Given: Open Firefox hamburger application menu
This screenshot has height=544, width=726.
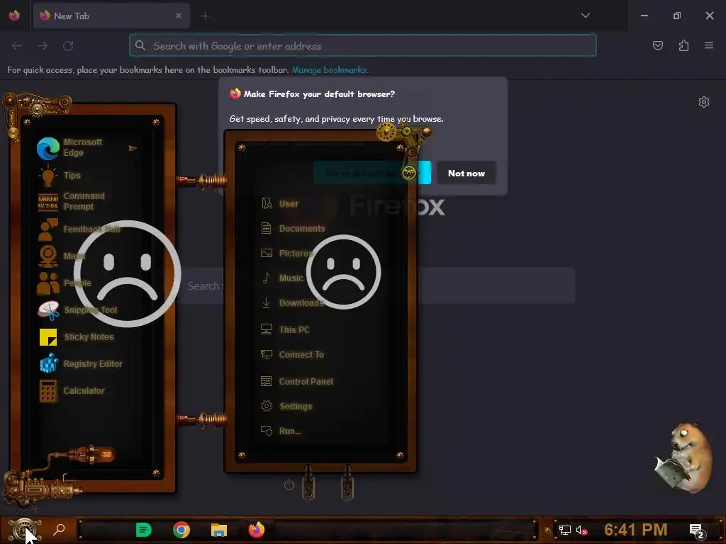Looking at the screenshot, I should (709, 45).
